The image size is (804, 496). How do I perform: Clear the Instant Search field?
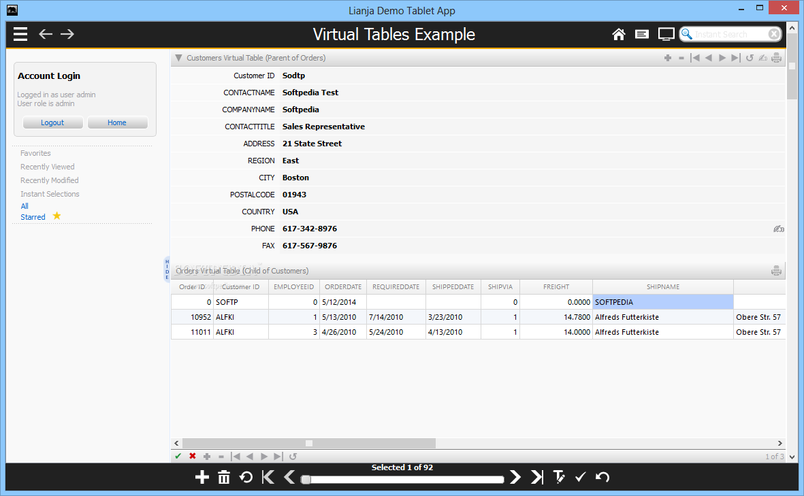774,34
